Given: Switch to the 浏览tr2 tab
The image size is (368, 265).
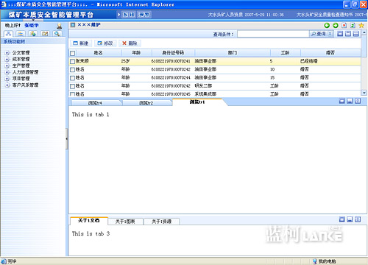Looking at the screenshot, I should pyautogui.click(x=146, y=103).
